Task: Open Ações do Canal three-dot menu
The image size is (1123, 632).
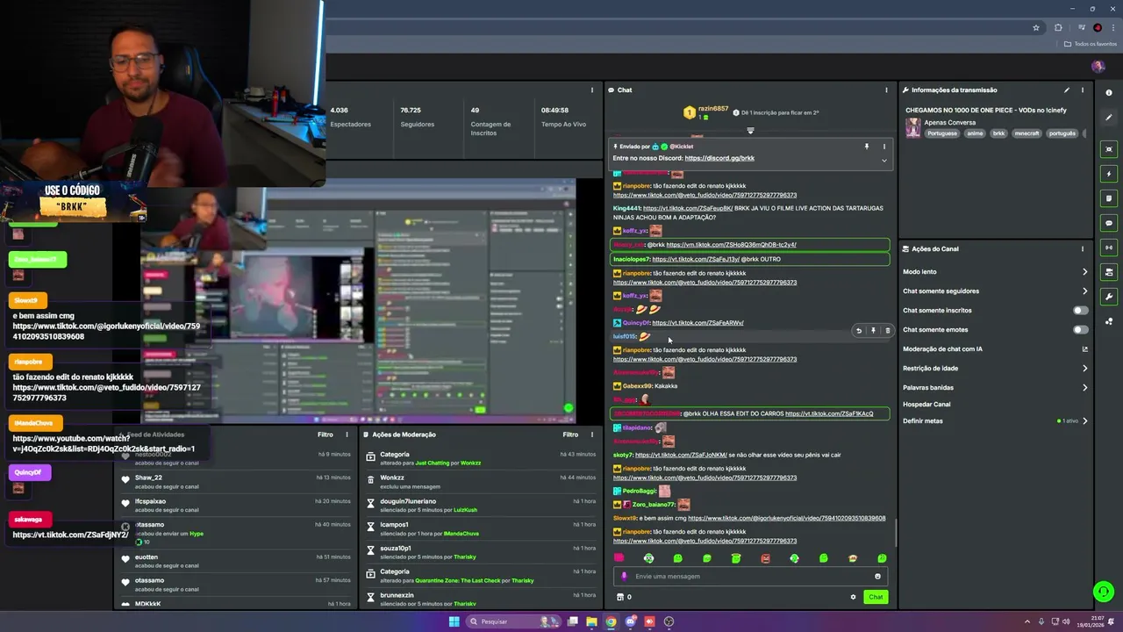Action: [x=1083, y=248]
